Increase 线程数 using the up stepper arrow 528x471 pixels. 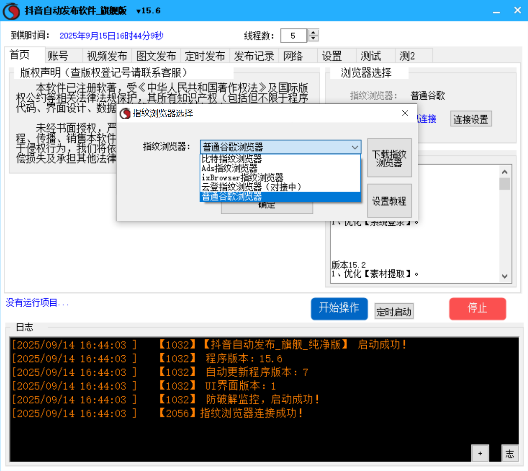(313, 33)
